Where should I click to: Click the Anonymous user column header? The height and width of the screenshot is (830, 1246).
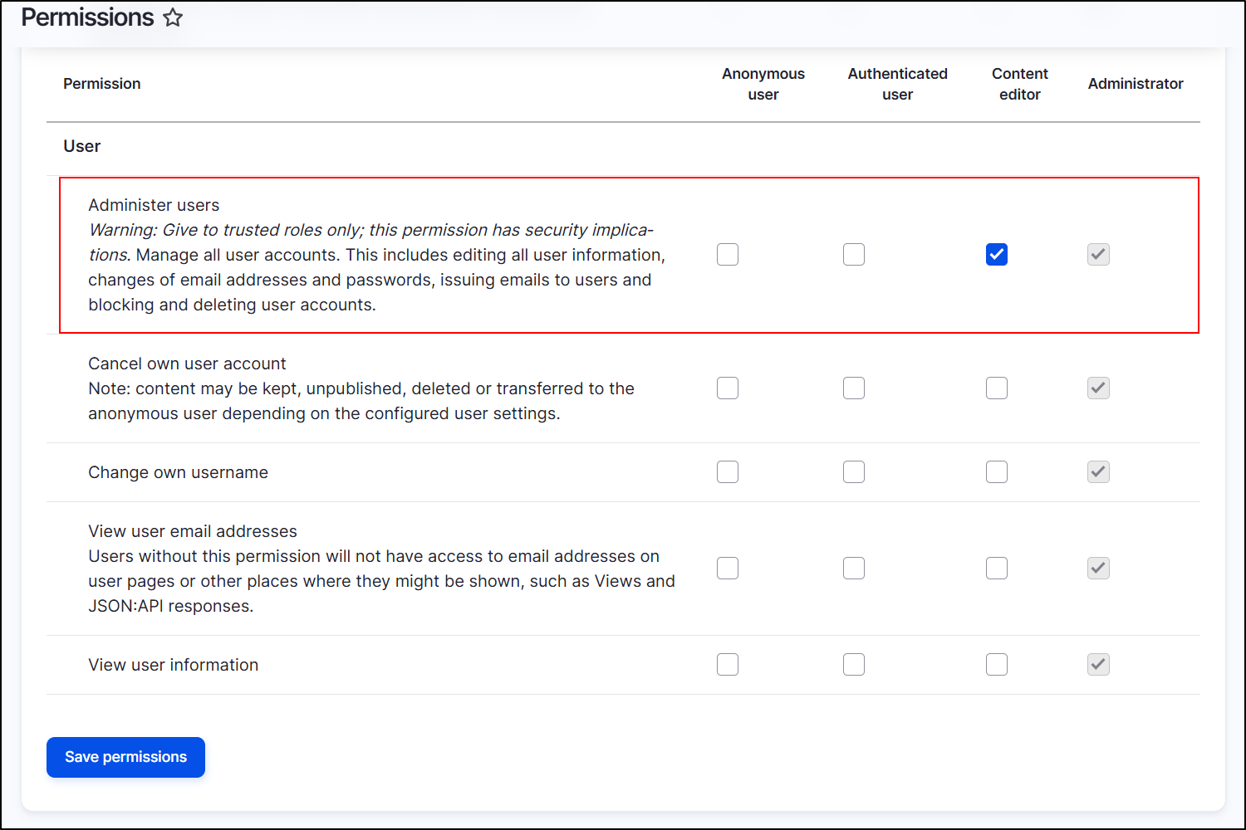(763, 84)
